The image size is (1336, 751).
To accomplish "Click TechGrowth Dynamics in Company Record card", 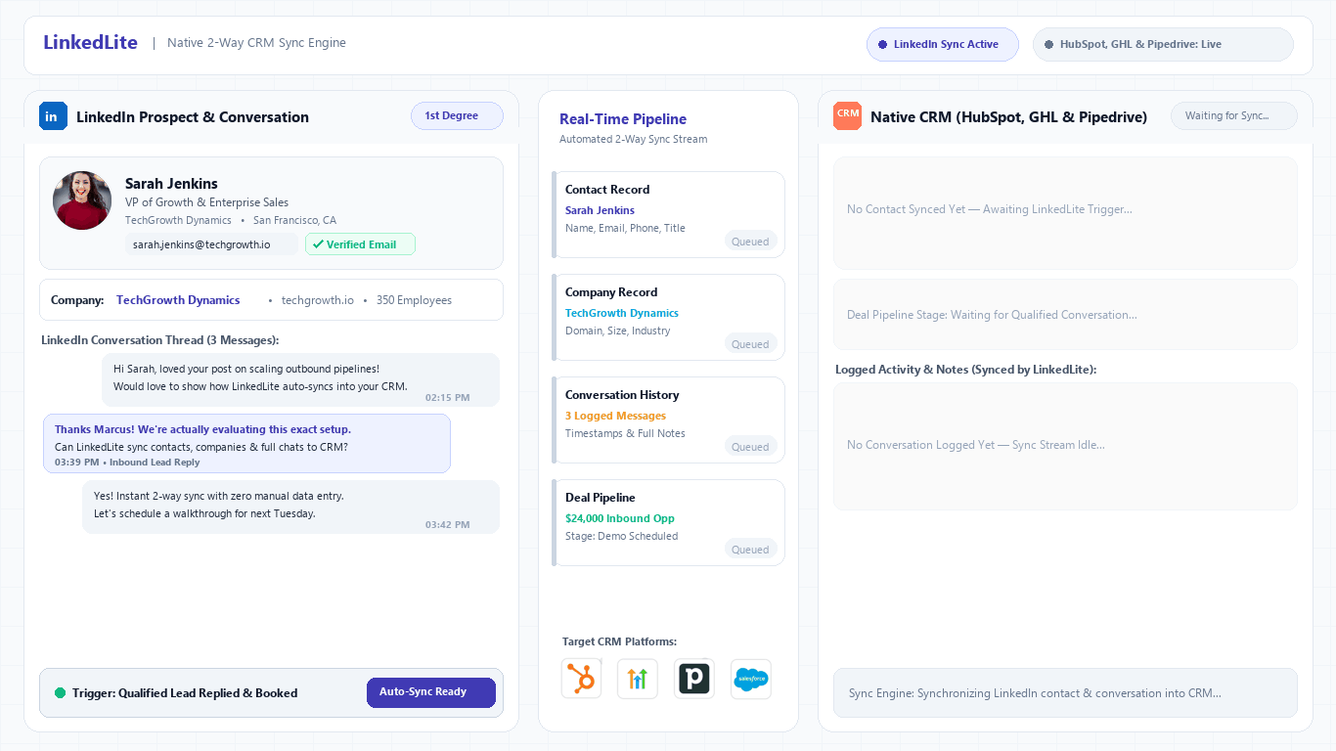I will [622, 313].
